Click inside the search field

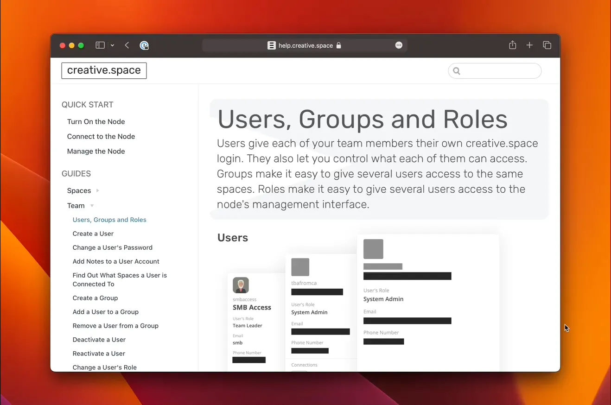tap(495, 70)
